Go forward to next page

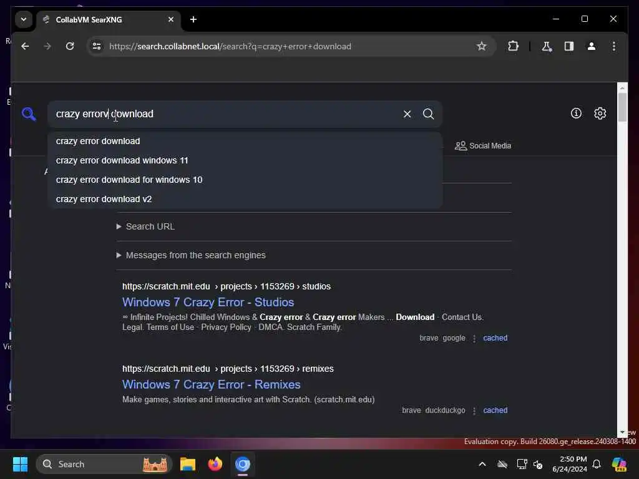47,46
